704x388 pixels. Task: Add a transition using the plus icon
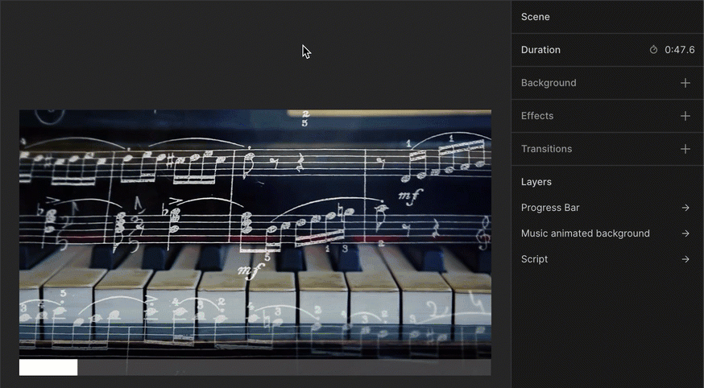[x=685, y=149]
